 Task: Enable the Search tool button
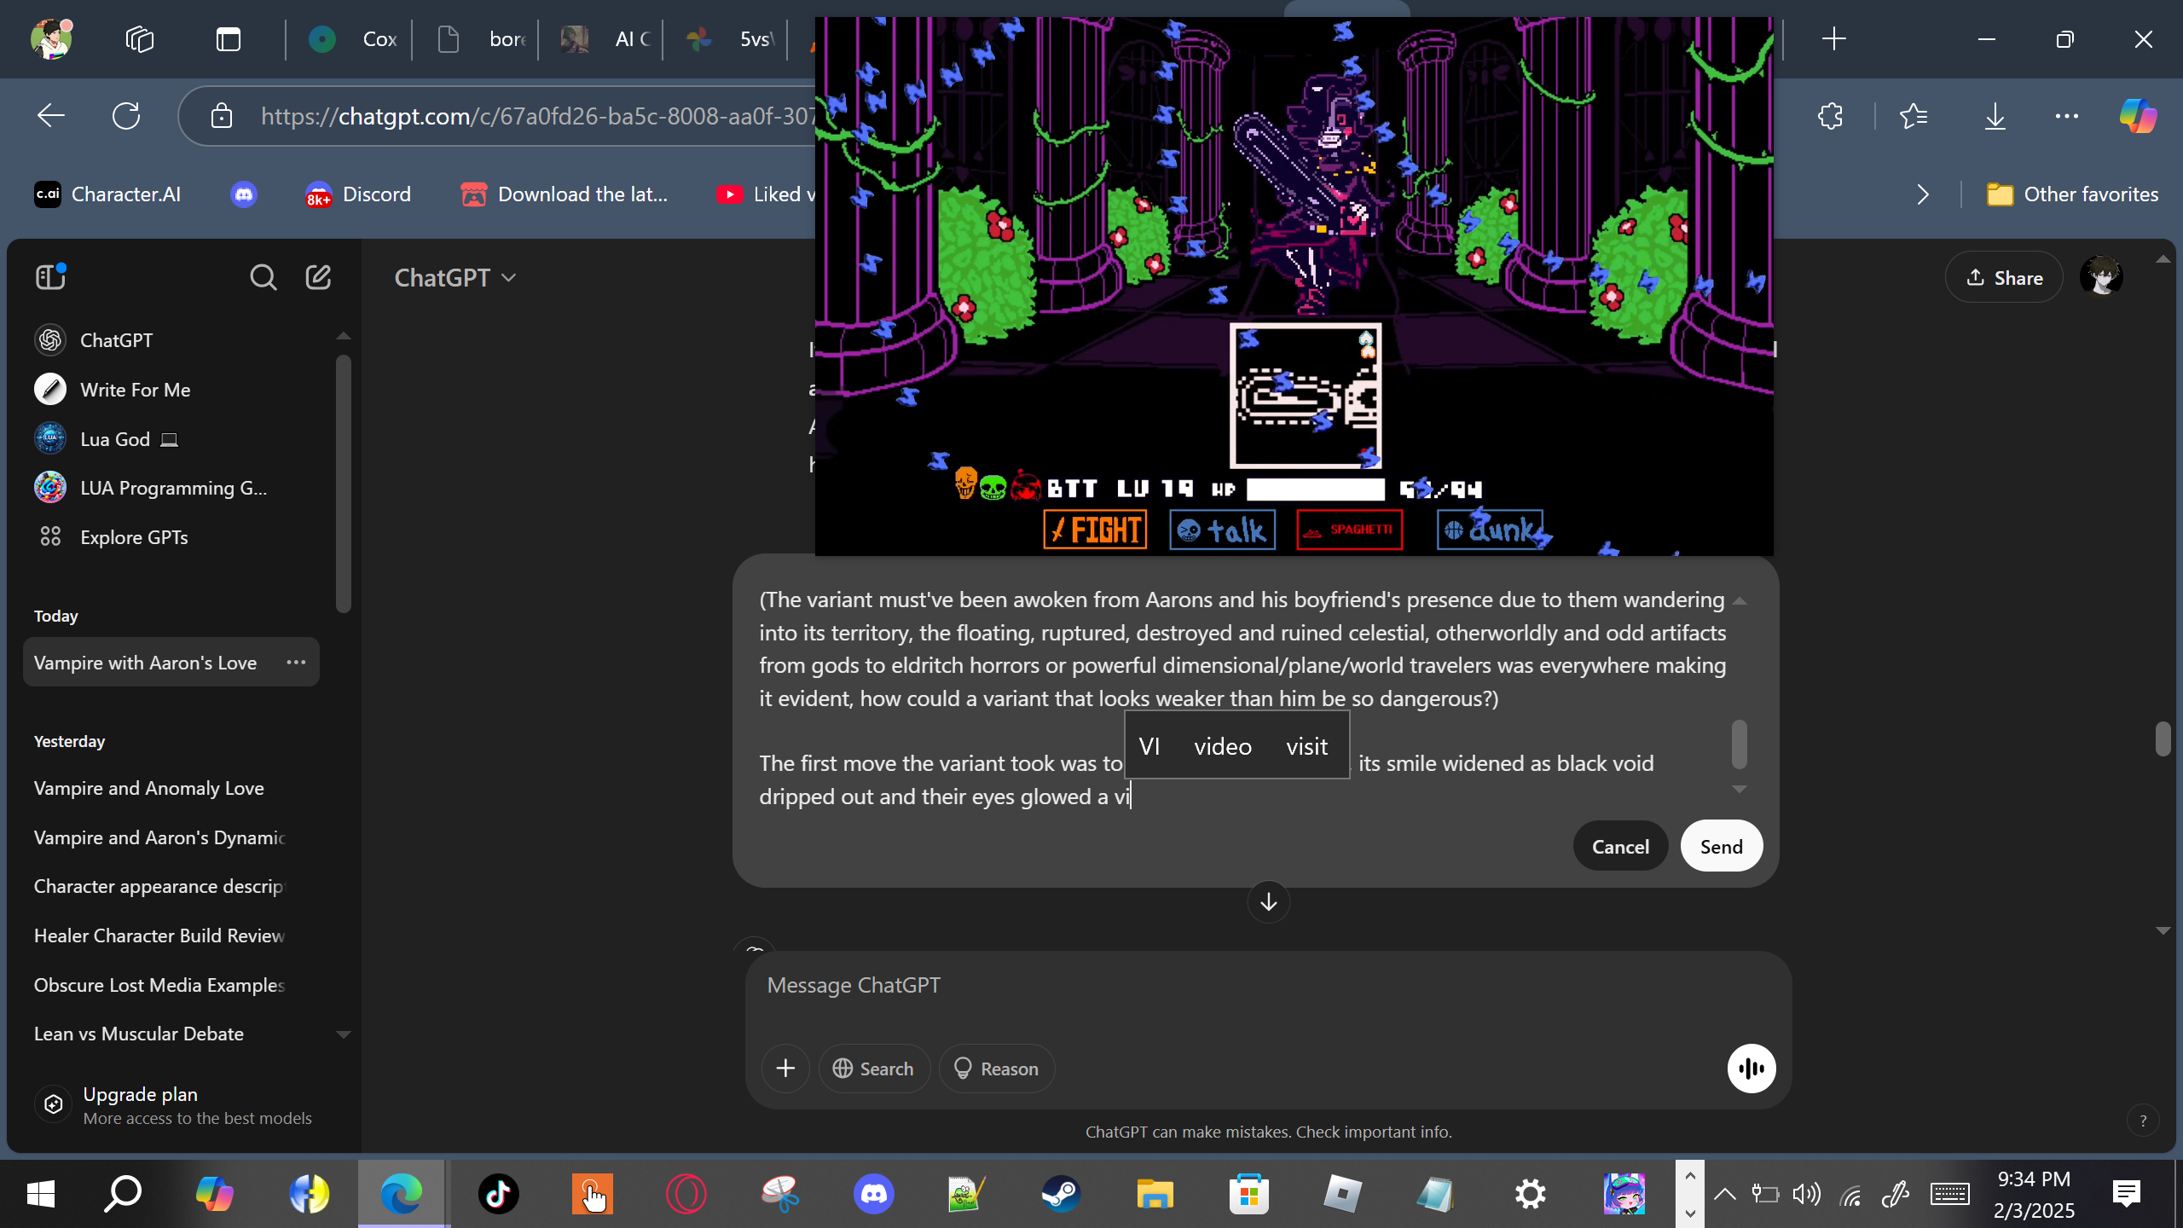coord(873,1069)
